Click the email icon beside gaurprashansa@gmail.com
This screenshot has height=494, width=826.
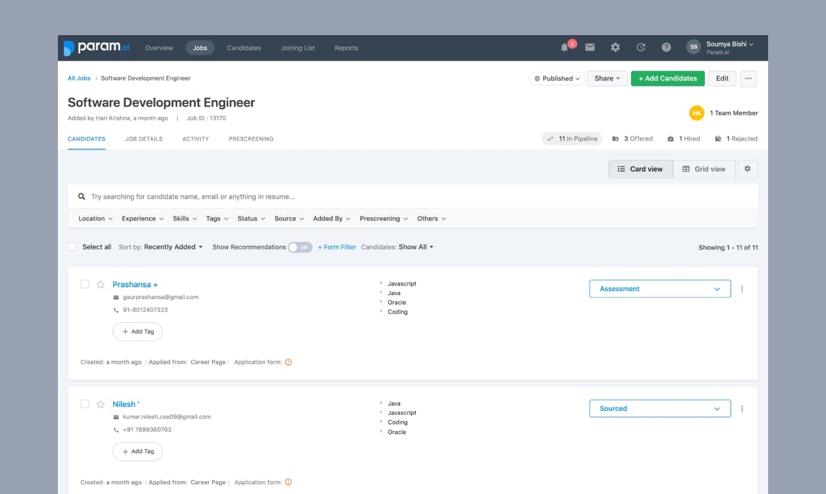[x=116, y=297]
